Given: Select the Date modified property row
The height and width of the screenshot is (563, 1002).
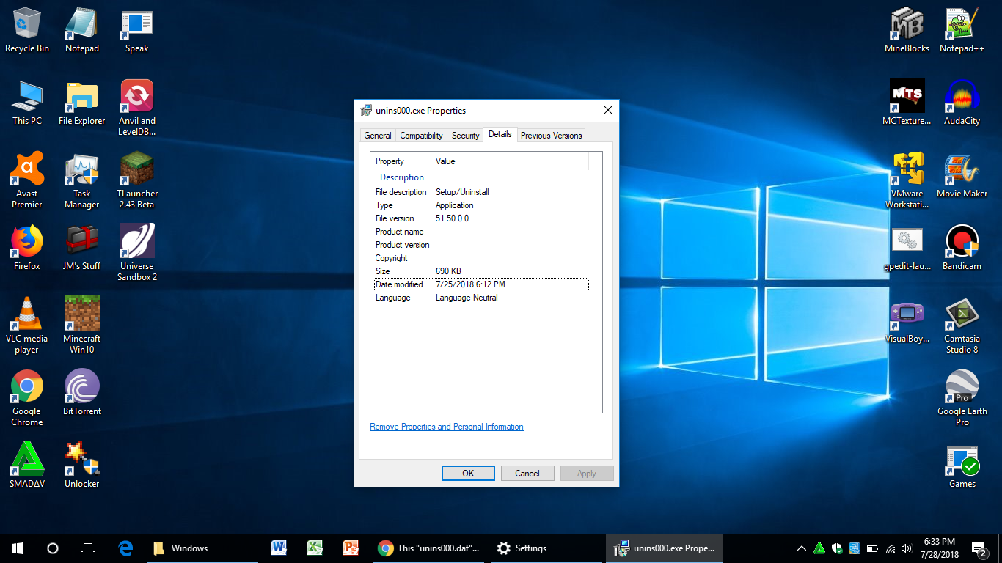Looking at the screenshot, I should [481, 284].
